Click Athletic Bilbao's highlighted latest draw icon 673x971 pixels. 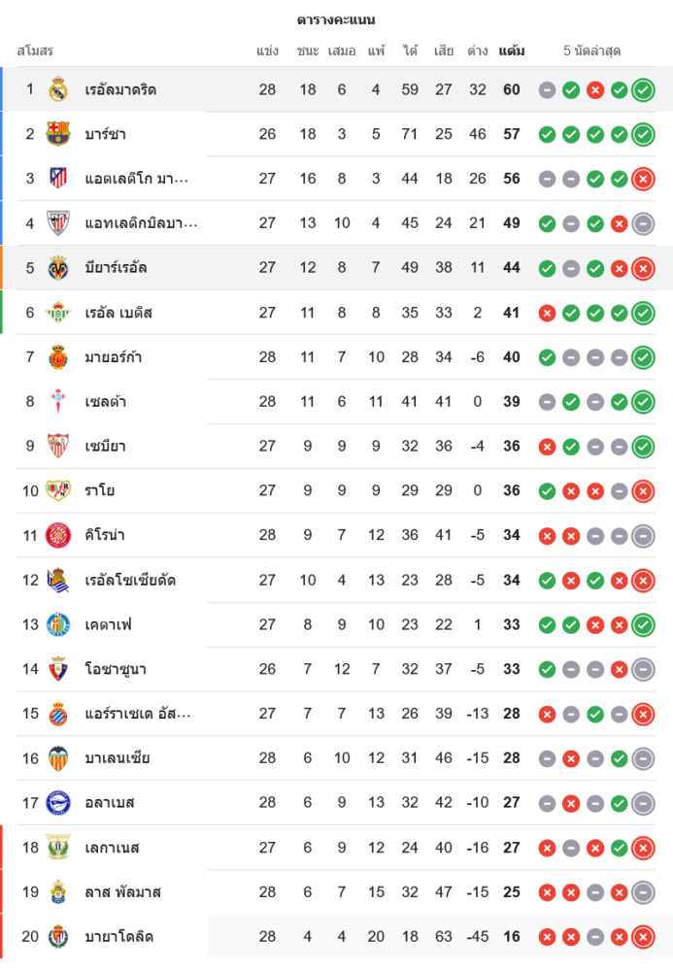(642, 223)
